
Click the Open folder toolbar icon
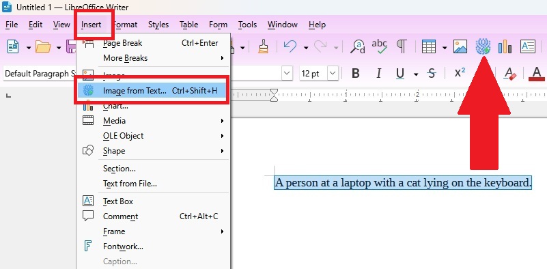pyautogui.click(x=44, y=46)
